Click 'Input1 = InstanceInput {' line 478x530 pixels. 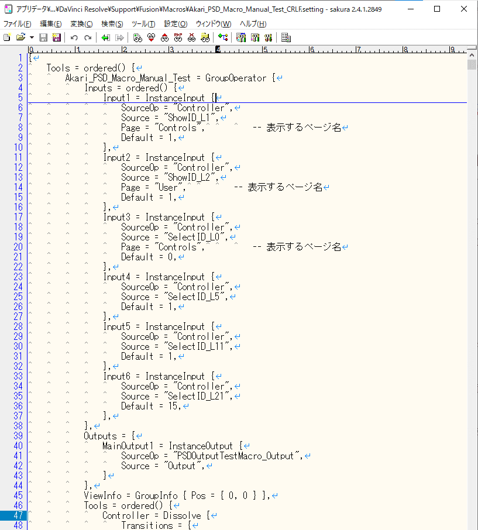click(159, 98)
